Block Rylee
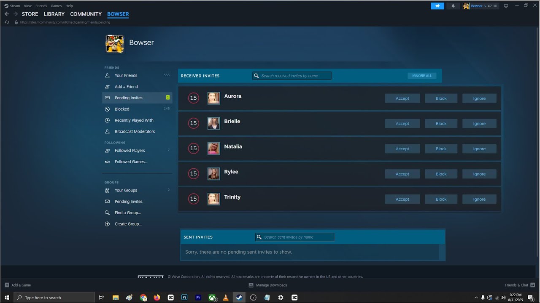540x303 pixels. [x=441, y=174]
